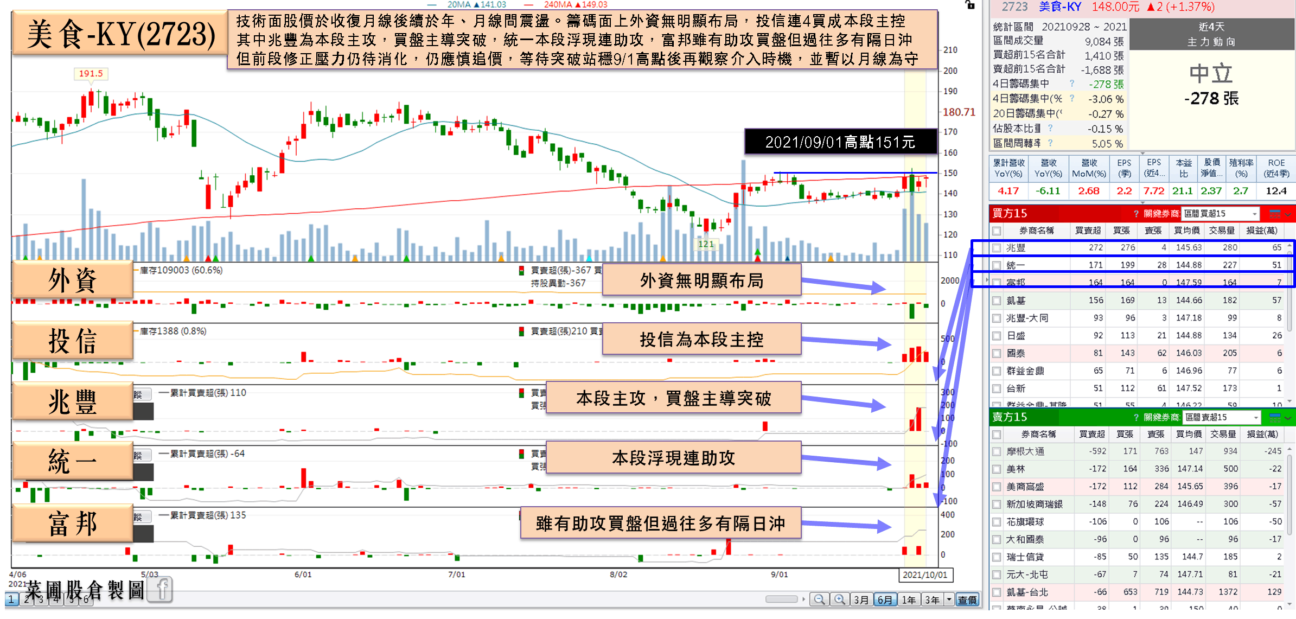Click the 查價 button
This screenshot has height=619, width=1296.
967,599
